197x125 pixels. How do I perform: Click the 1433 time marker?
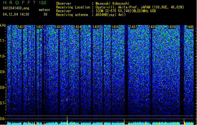click(x=59, y=27)
